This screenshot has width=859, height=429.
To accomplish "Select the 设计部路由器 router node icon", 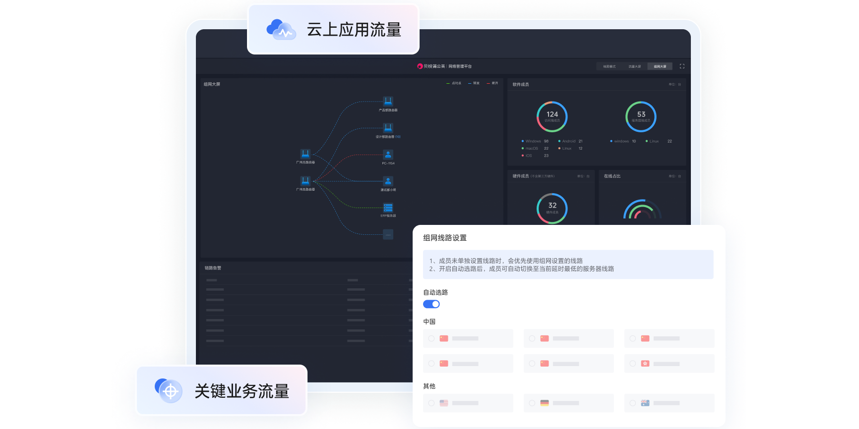I will pyautogui.click(x=388, y=128).
